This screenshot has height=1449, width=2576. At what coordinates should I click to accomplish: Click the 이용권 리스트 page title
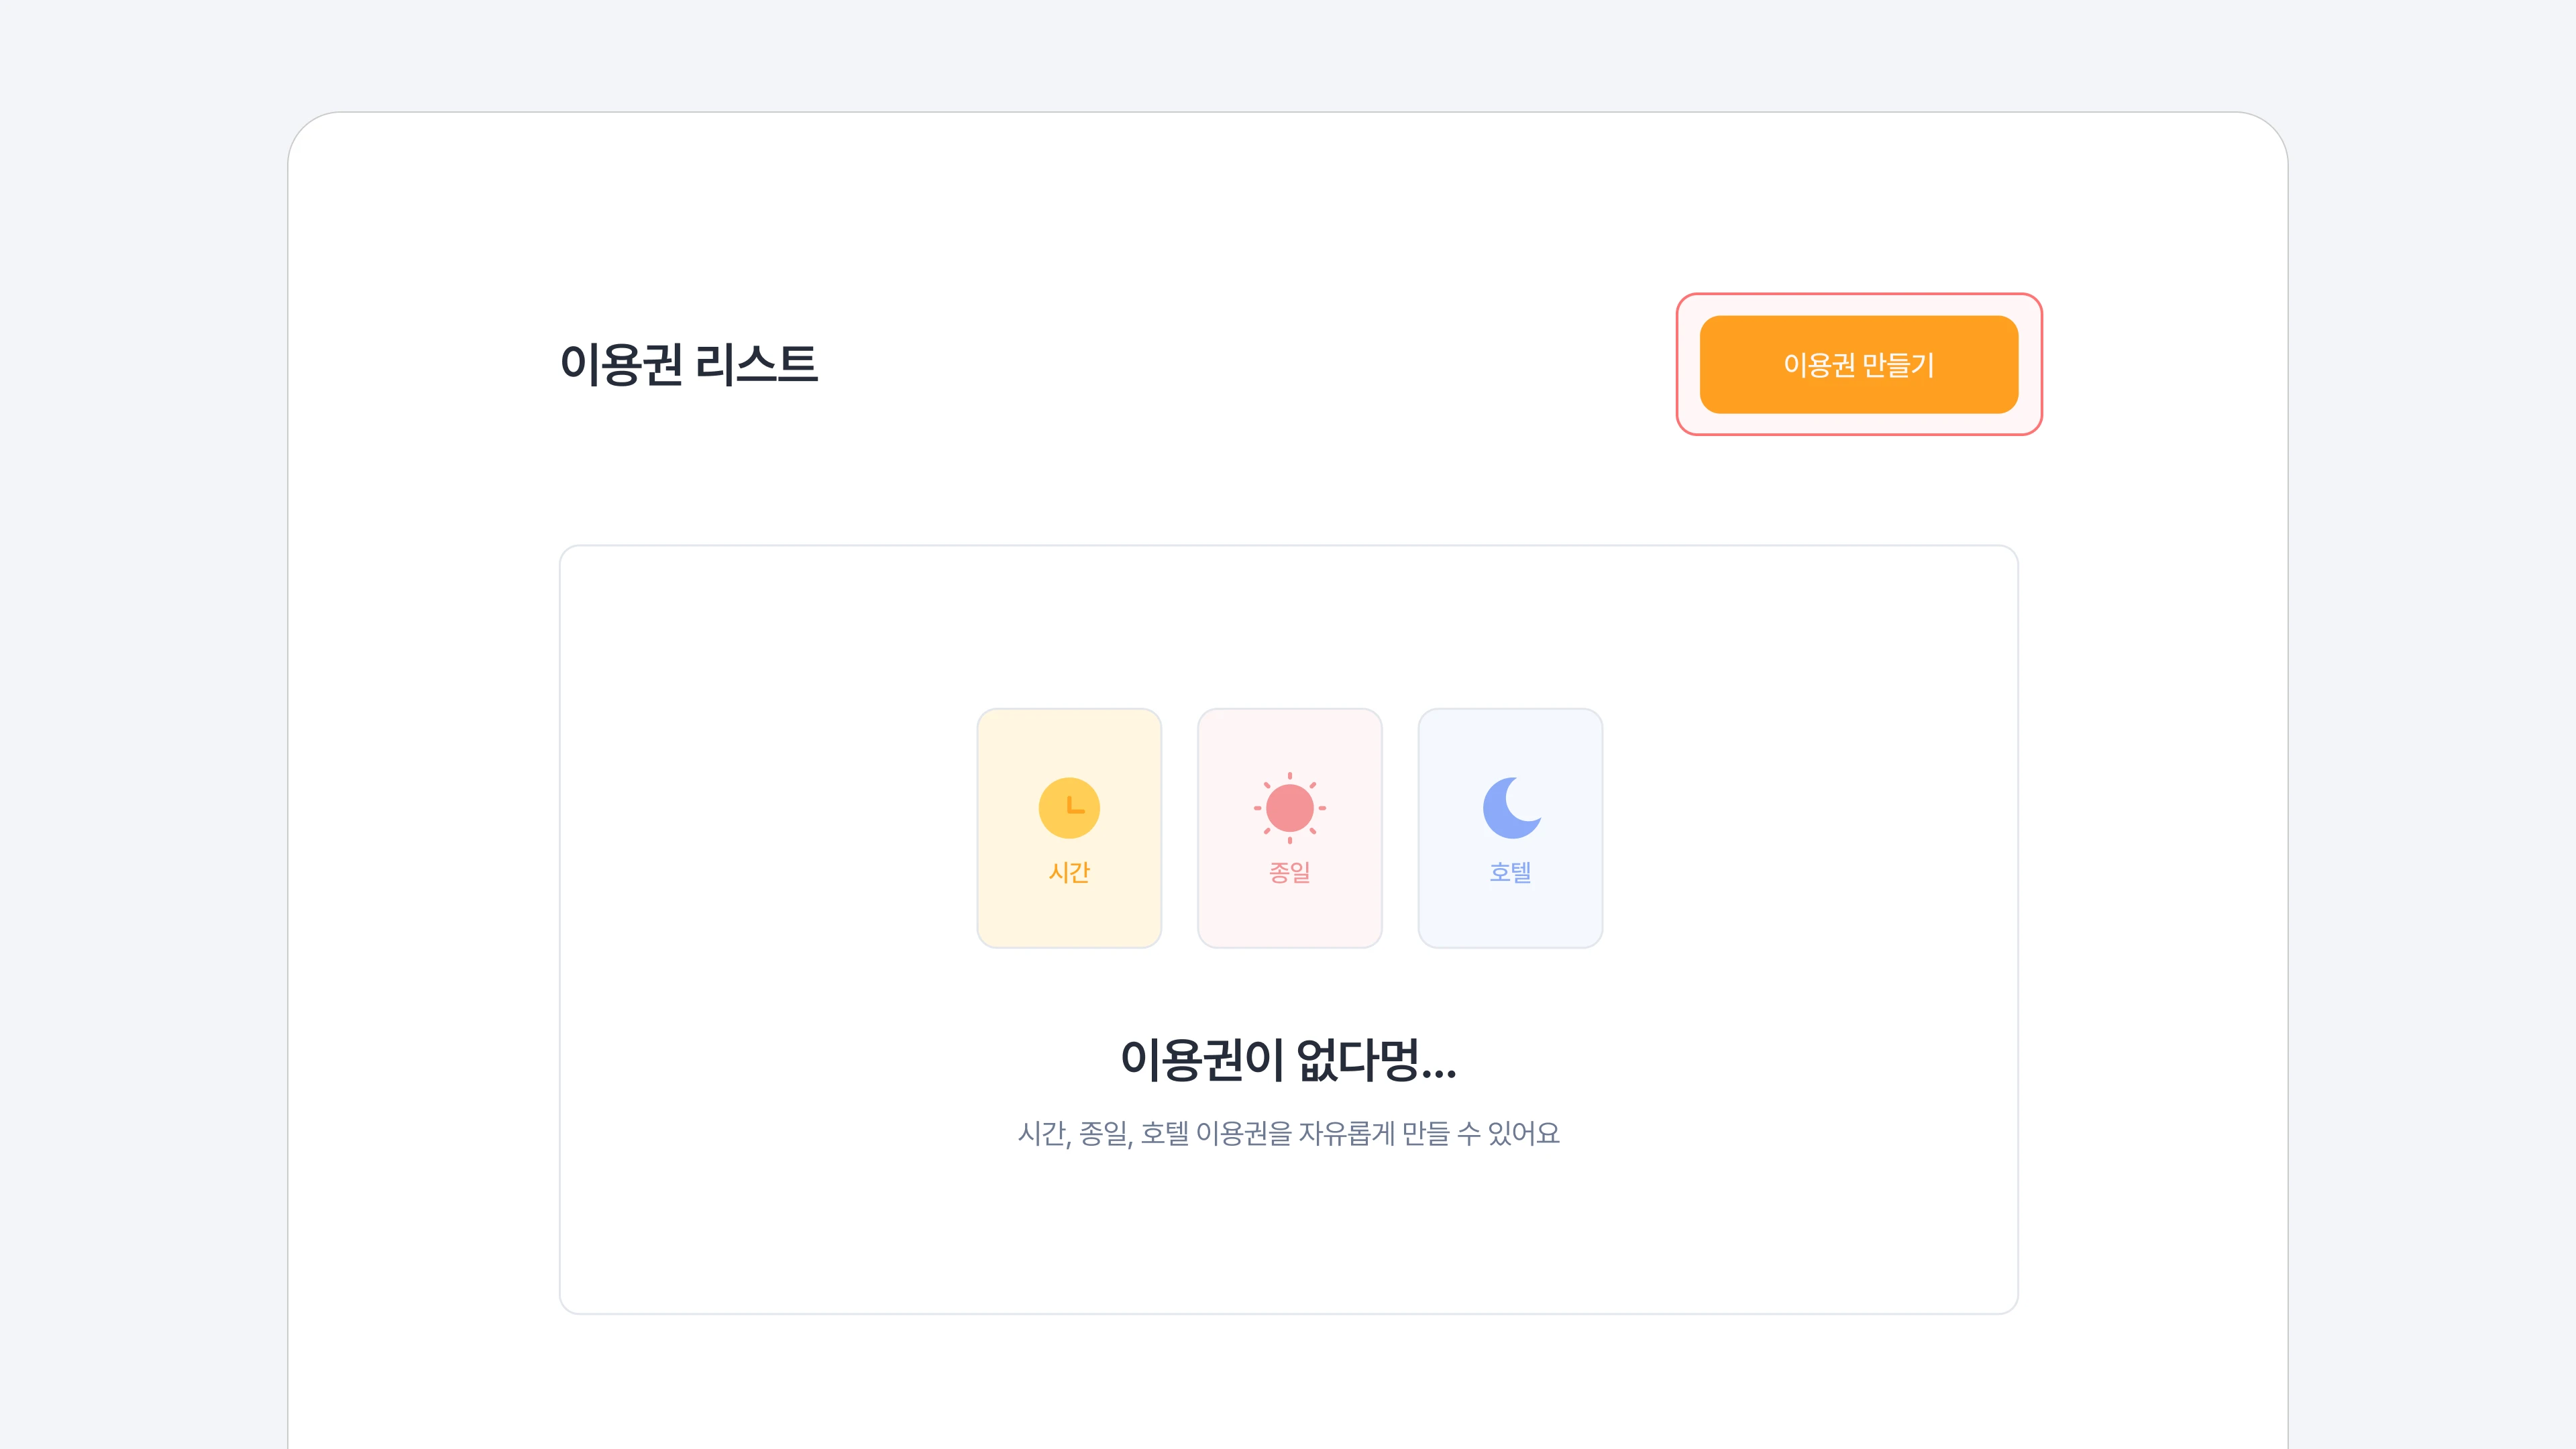tap(688, 364)
